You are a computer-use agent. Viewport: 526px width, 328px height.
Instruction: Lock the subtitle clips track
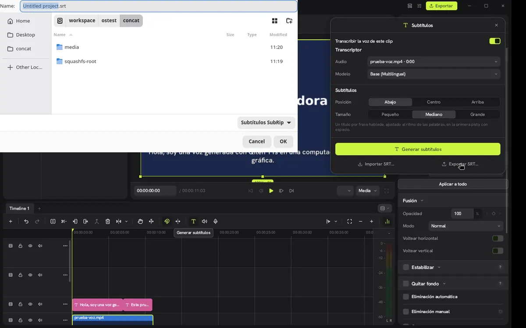(x=20, y=304)
